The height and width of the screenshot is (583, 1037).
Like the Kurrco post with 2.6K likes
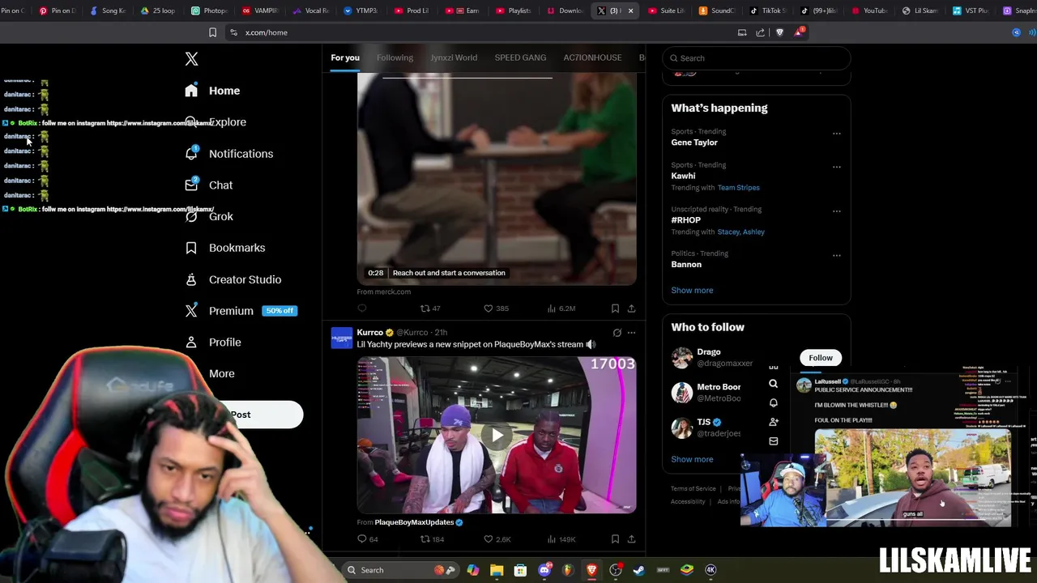497,539
